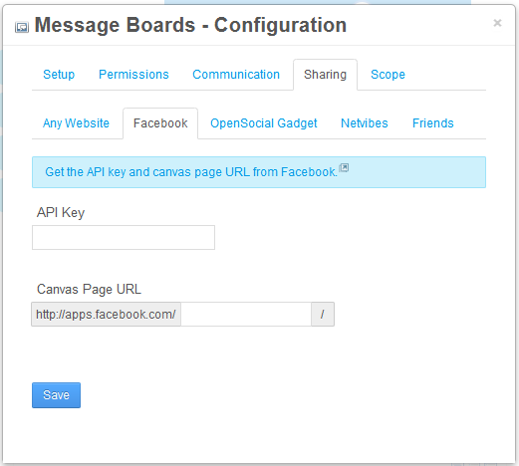Image resolution: width=519 pixels, height=466 pixels.
Task: Go to the Netvibes sub-tab
Action: 365,123
